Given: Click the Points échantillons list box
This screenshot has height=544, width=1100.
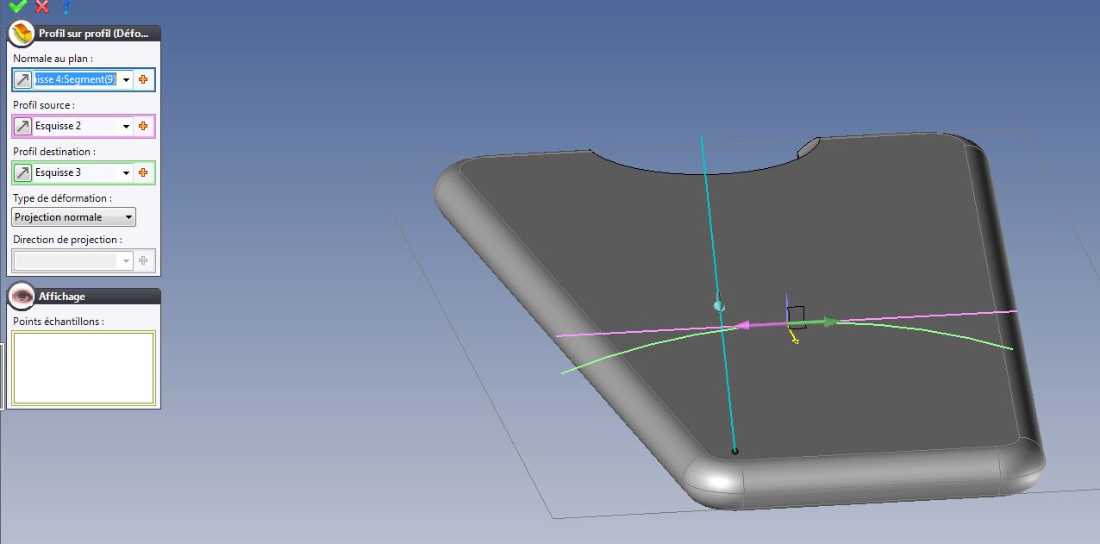Looking at the screenshot, I should [x=84, y=368].
